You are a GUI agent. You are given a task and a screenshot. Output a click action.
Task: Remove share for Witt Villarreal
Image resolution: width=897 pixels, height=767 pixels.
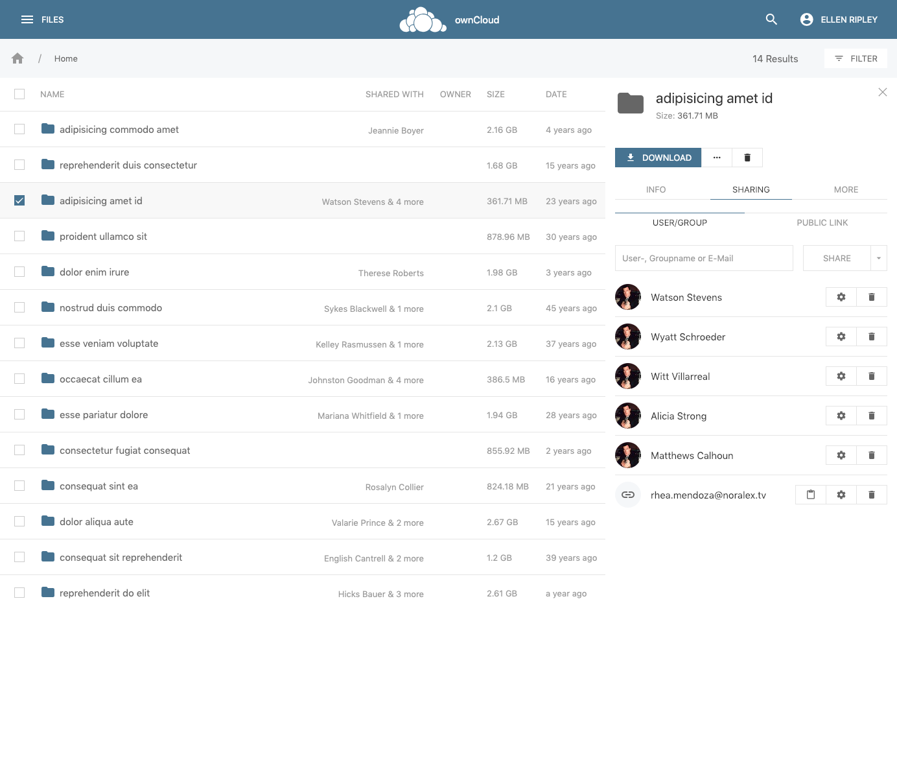[x=872, y=376]
